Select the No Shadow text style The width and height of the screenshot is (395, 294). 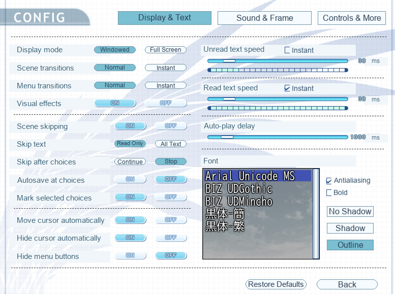pyautogui.click(x=350, y=211)
